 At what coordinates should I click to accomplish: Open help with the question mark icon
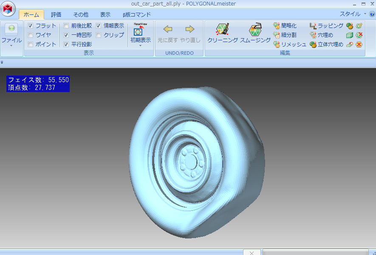tap(372, 14)
